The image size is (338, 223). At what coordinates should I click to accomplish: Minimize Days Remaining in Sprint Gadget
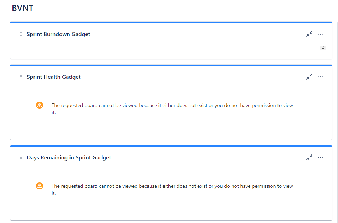tap(309, 158)
